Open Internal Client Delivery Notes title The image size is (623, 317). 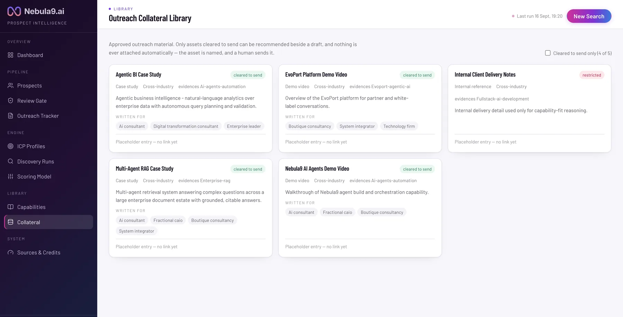pyautogui.click(x=485, y=75)
